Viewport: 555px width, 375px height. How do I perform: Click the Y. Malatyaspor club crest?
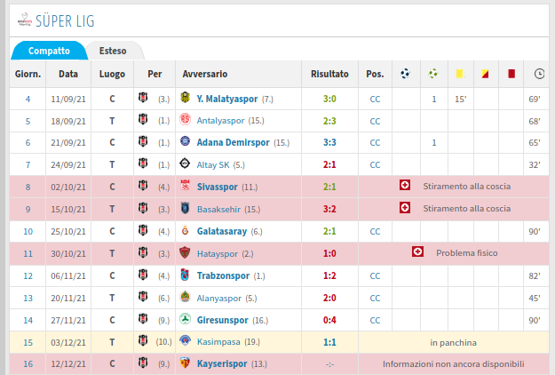point(185,98)
